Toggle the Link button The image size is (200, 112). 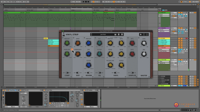pyautogui.click(x=3, y=2)
